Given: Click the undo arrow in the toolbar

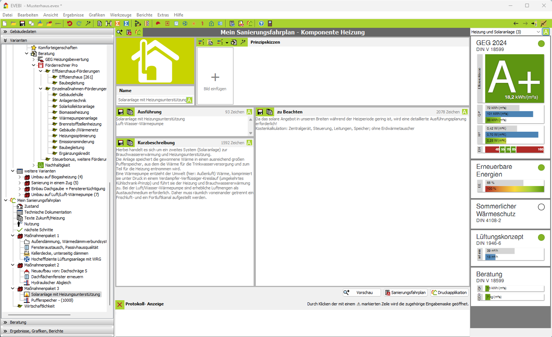Looking at the screenshot, I should [x=69, y=23].
